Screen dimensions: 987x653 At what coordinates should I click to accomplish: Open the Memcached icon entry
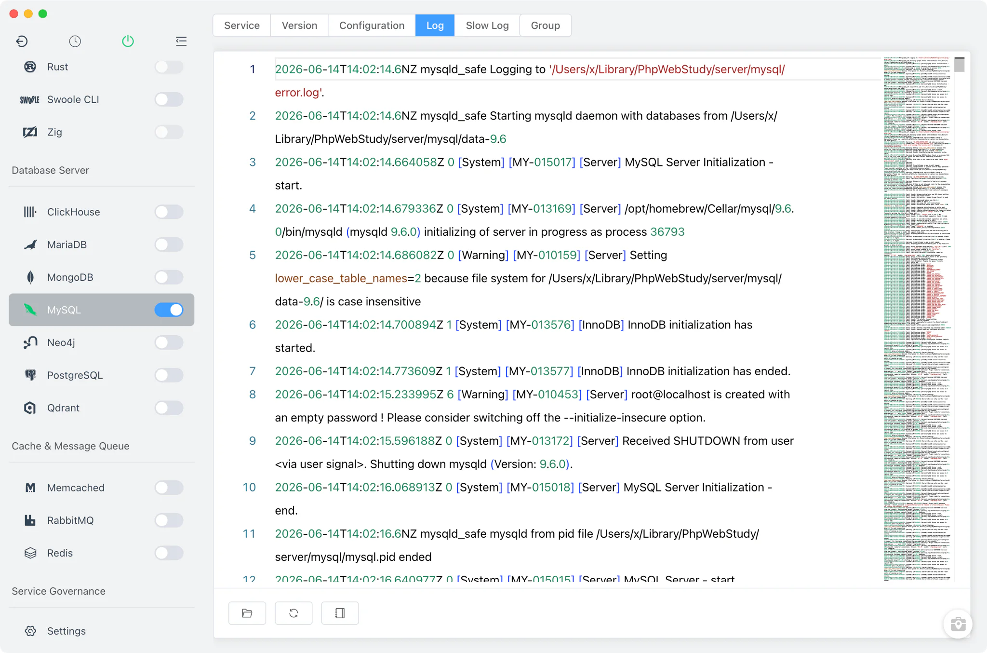click(x=30, y=488)
